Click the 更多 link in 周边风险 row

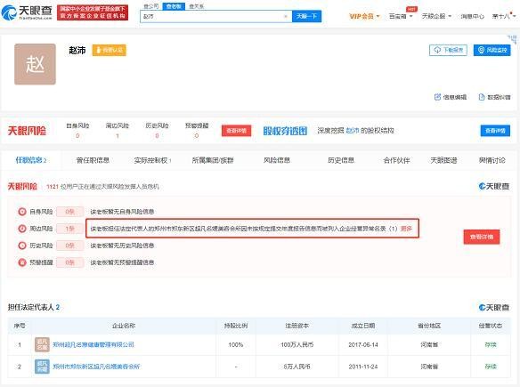tap(406, 229)
